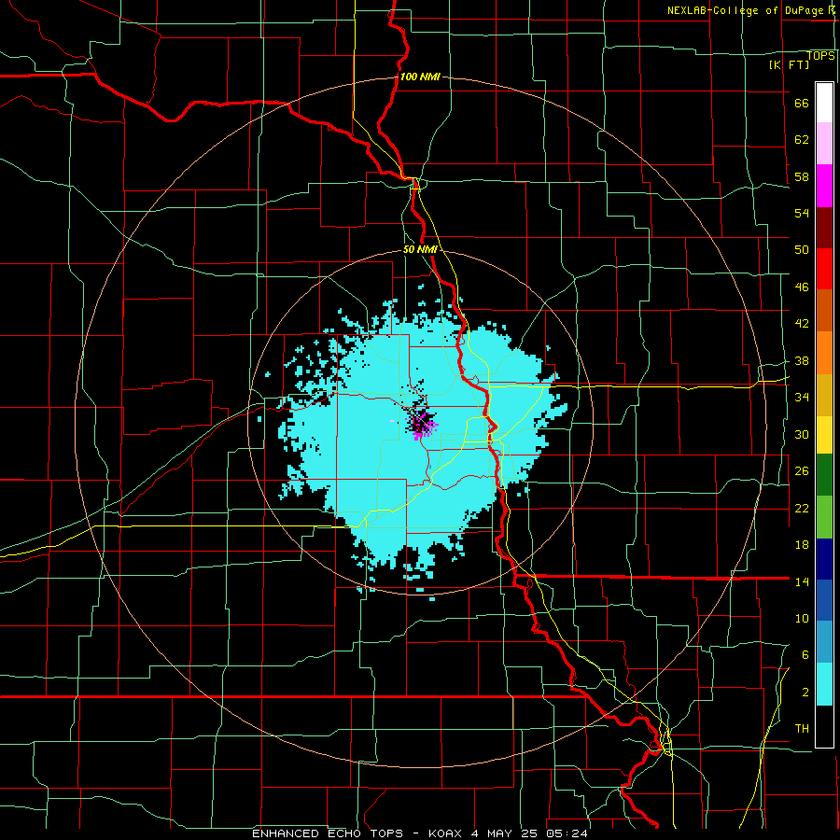Select the light green legend swatch
840x840 pixels.
(824, 517)
